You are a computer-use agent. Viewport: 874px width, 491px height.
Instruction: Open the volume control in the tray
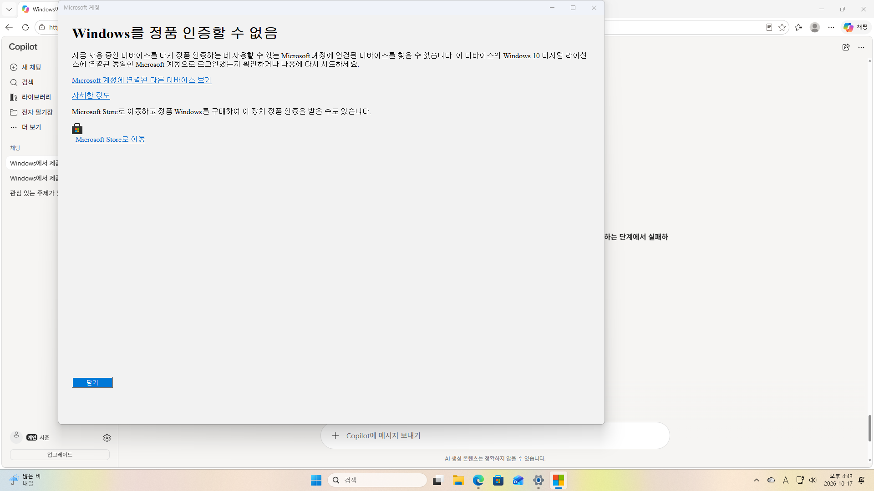tap(813, 480)
